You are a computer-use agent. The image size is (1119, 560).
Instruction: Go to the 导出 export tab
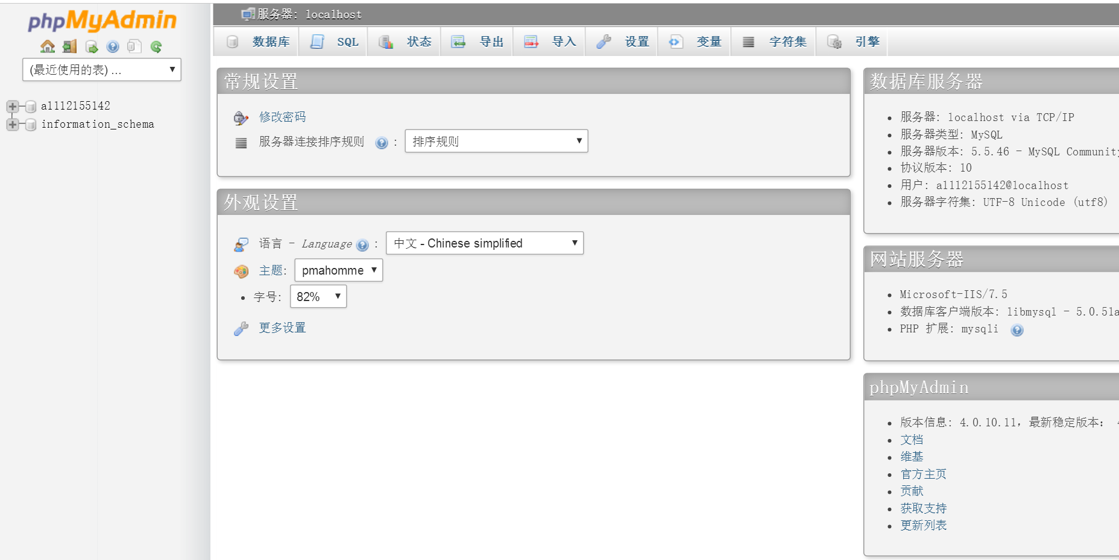tap(477, 42)
